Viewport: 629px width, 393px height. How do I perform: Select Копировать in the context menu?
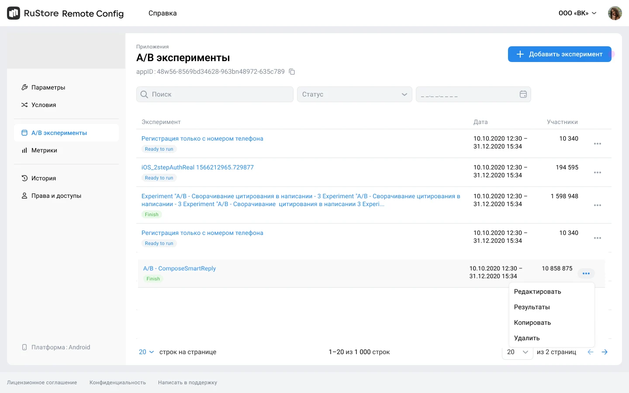click(x=532, y=323)
